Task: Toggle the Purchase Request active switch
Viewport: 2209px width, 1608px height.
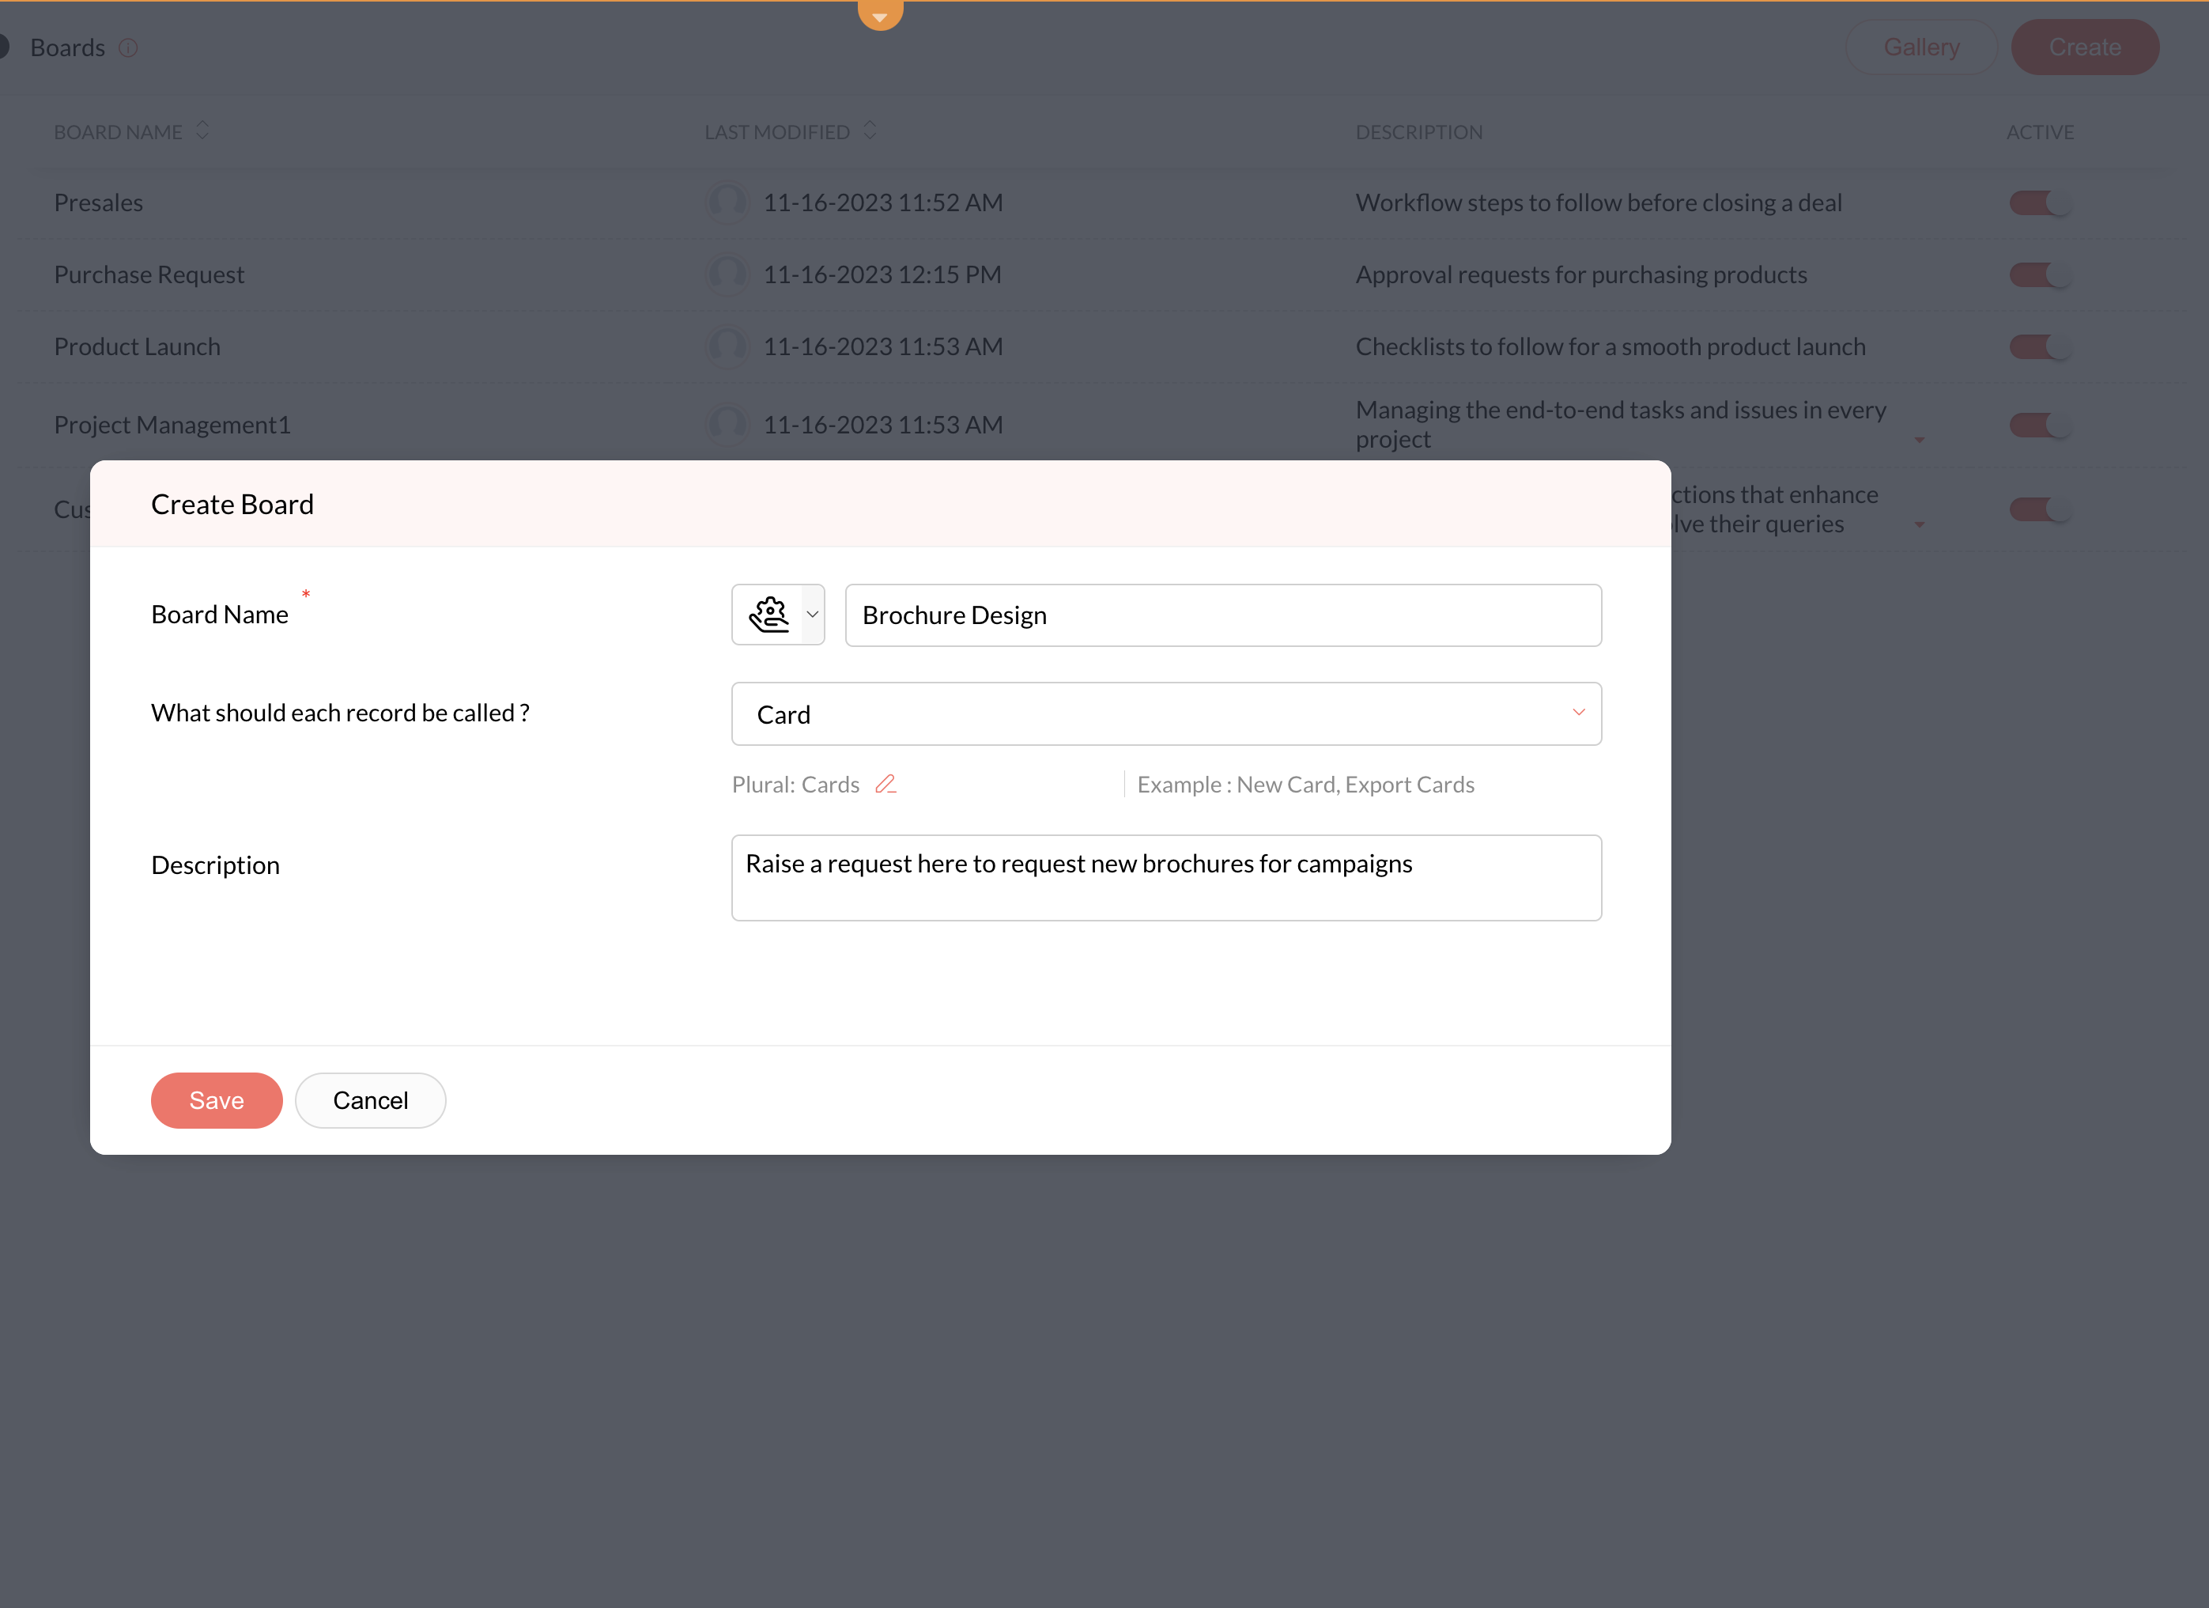Action: coord(2040,274)
